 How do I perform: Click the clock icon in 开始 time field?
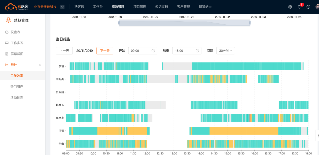pos(153,51)
